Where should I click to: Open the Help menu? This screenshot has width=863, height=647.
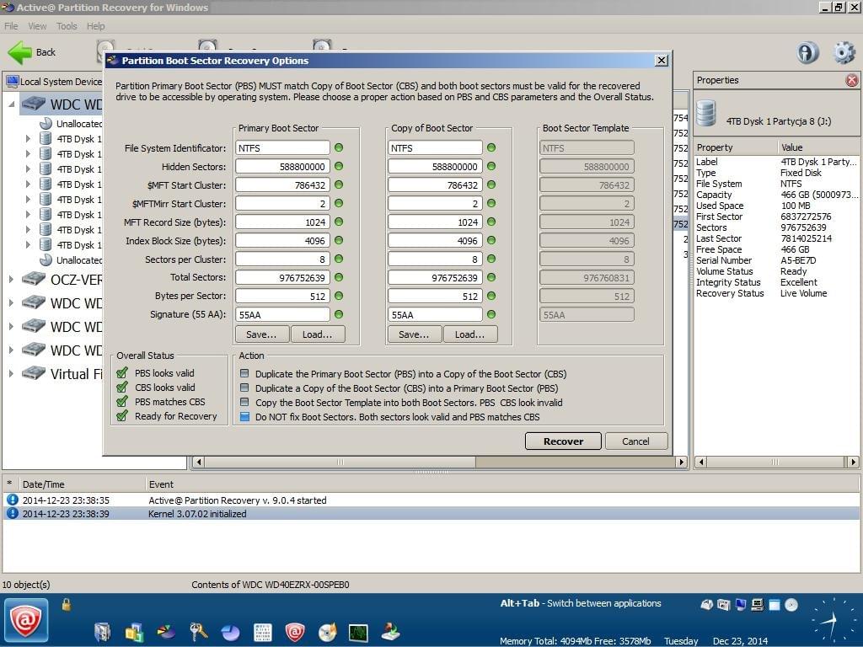tap(96, 26)
